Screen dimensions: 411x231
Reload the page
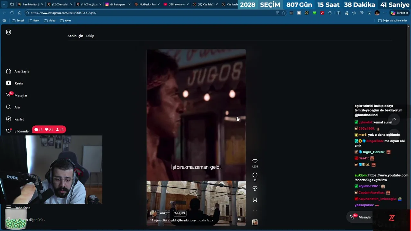(12, 13)
